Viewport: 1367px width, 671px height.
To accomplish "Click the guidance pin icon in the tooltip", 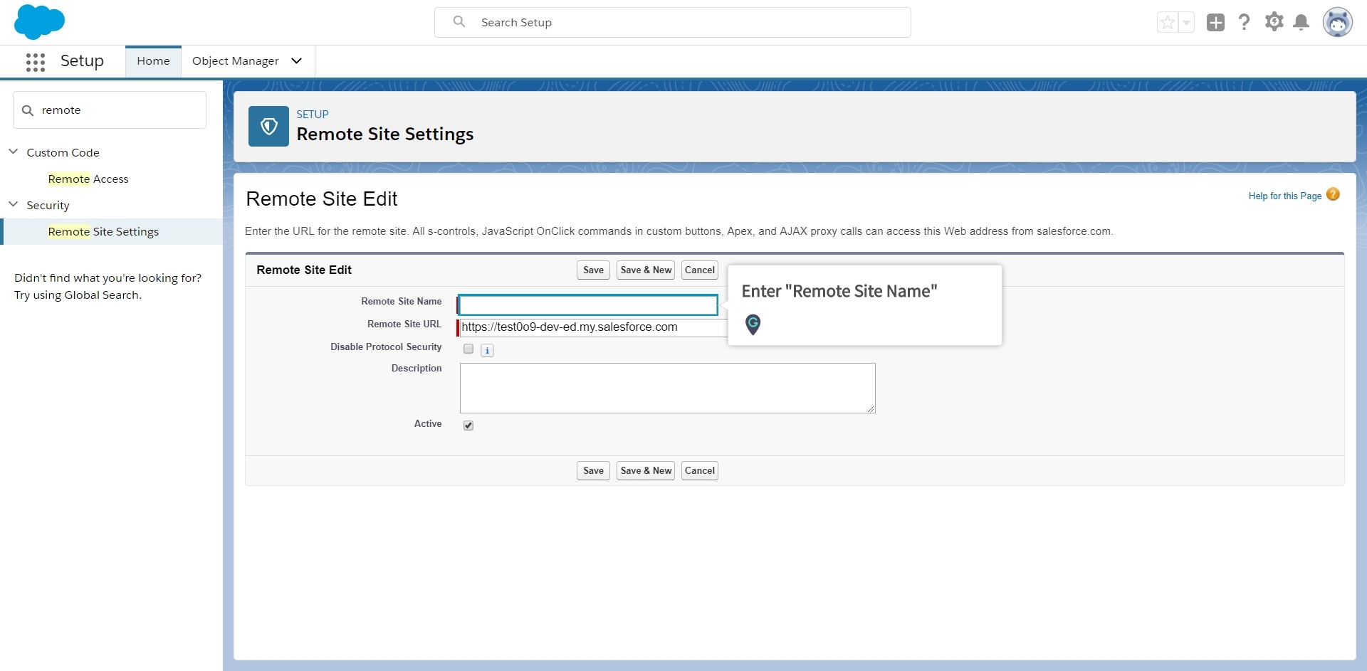I will [x=753, y=324].
